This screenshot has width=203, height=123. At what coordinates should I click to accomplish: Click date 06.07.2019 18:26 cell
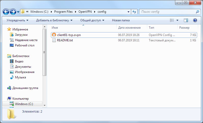point(129,35)
